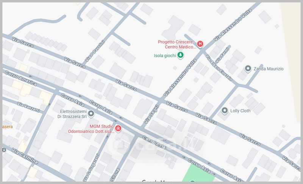Click the green park area on the map

199,173
